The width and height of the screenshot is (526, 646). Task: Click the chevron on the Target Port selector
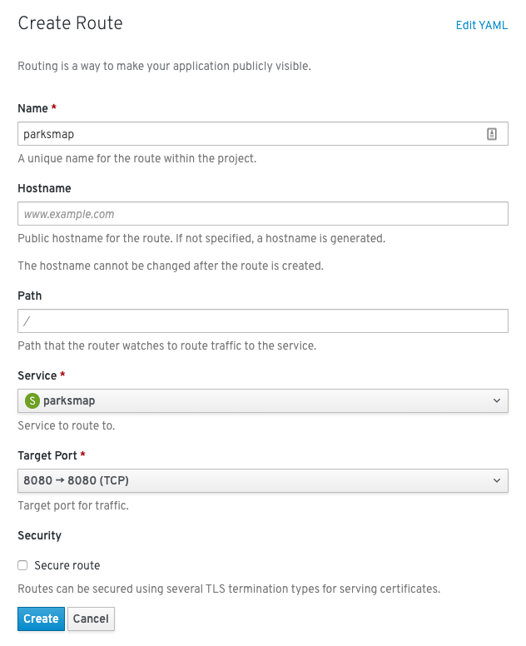497,481
